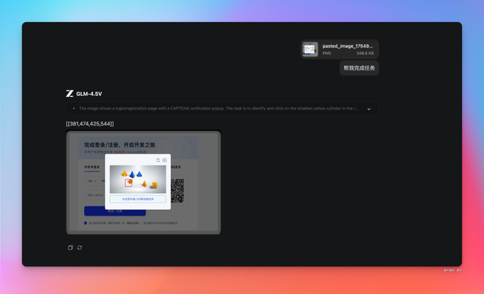Screen dimensions: 484x294
Task: Click the CAPTCHA instruction button below shapes
Action: (138, 199)
